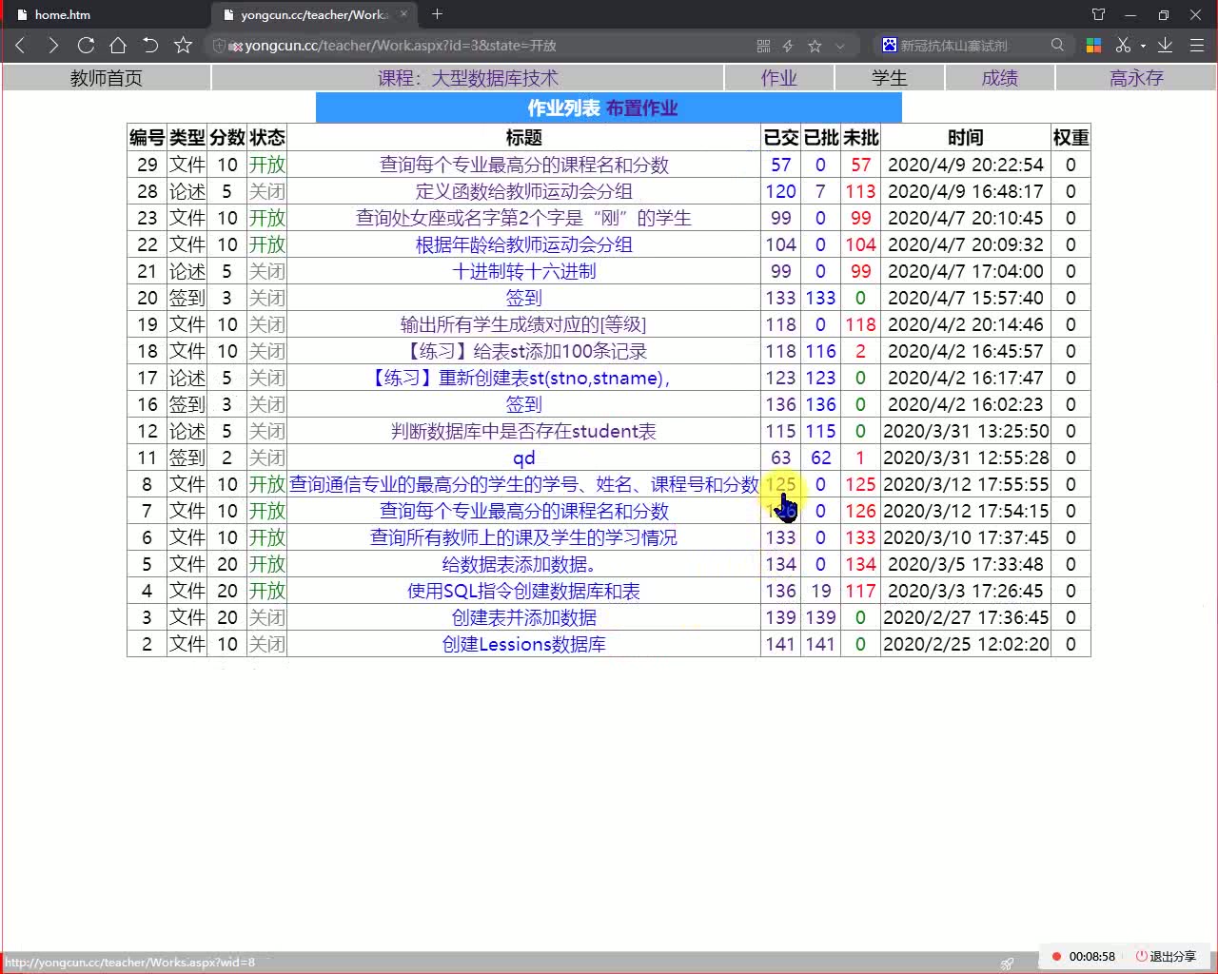The height and width of the screenshot is (974, 1218).
Task: Open assignment 判断数据库中是否存在student表
Action: click(523, 431)
